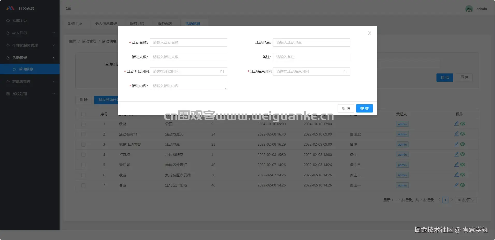Edit the 打麻将 activity row
This screenshot has height=240, width=495.
click(456, 154)
